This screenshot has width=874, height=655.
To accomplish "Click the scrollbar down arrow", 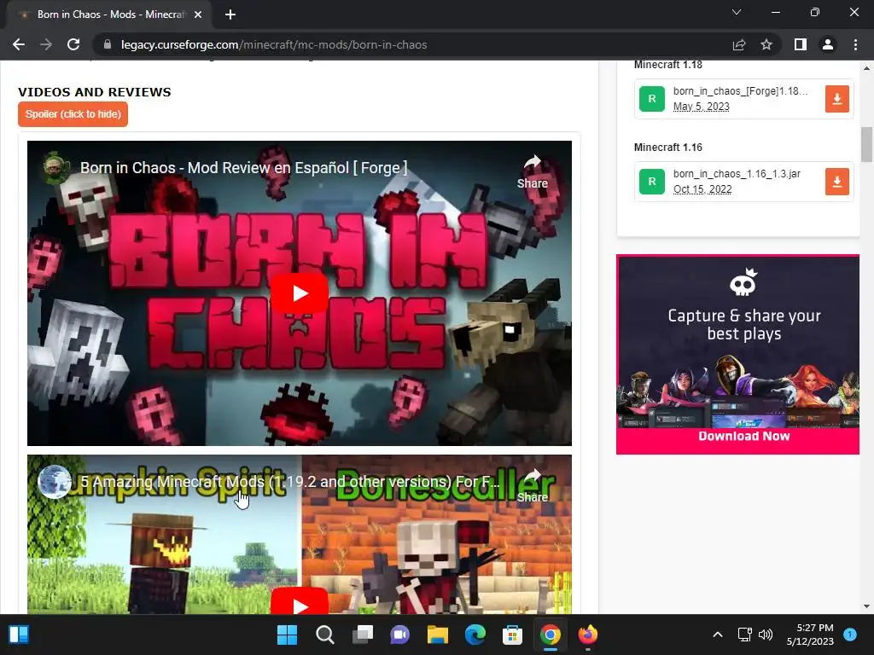I will [866, 606].
